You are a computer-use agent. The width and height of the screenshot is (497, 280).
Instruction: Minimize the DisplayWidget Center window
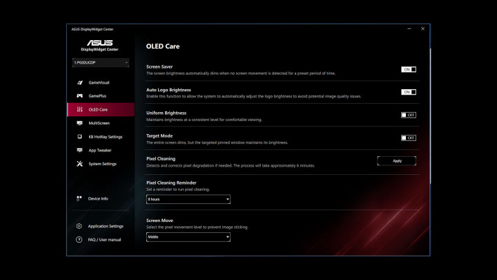point(409,29)
